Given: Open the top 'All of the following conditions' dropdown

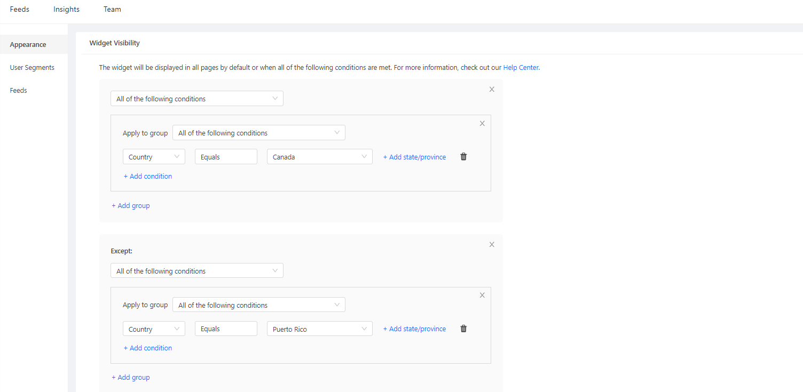Looking at the screenshot, I should click(197, 99).
